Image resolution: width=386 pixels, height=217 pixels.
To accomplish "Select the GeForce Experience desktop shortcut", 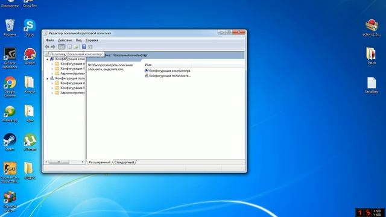I will (x=10, y=58).
